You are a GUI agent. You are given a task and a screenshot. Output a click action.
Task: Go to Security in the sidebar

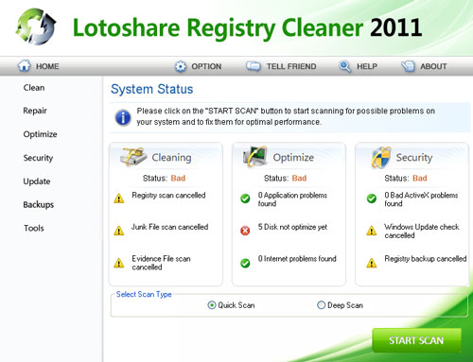tap(38, 158)
